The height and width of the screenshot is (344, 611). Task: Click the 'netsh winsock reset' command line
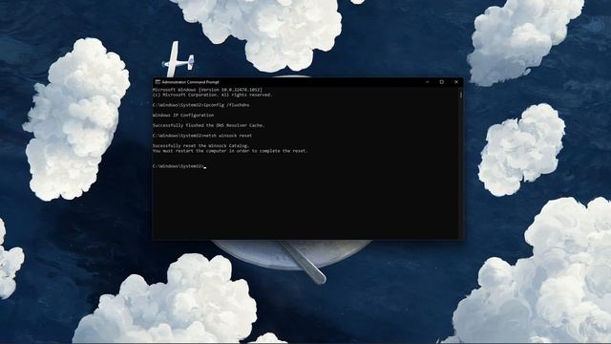(202, 136)
